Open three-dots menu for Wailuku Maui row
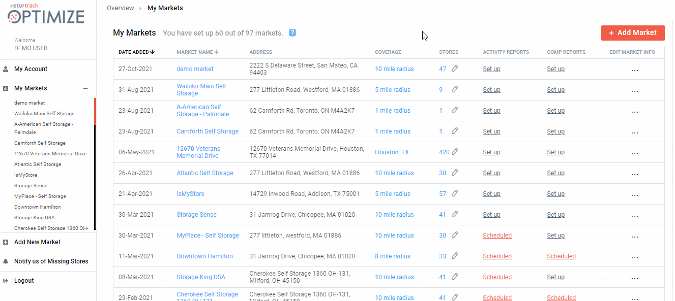675x301 pixels. tap(634, 91)
